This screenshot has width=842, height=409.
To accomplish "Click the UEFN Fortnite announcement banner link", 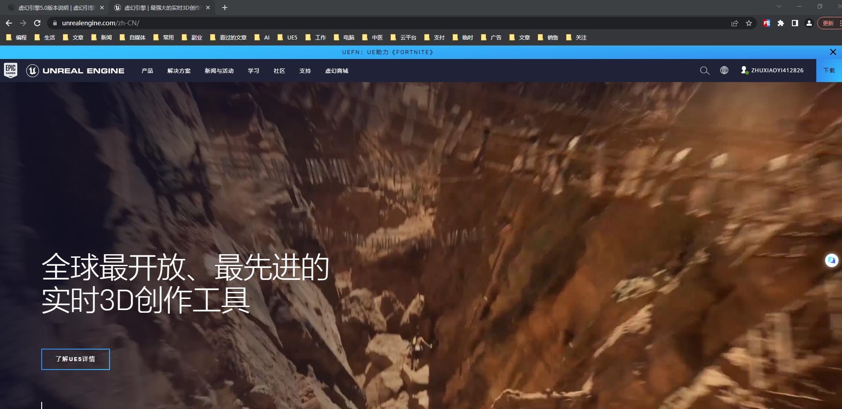I will click(387, 52).
